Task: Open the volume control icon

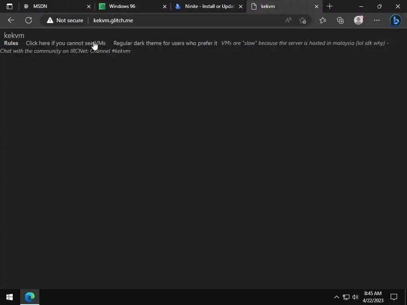Action: coord(355,297)
